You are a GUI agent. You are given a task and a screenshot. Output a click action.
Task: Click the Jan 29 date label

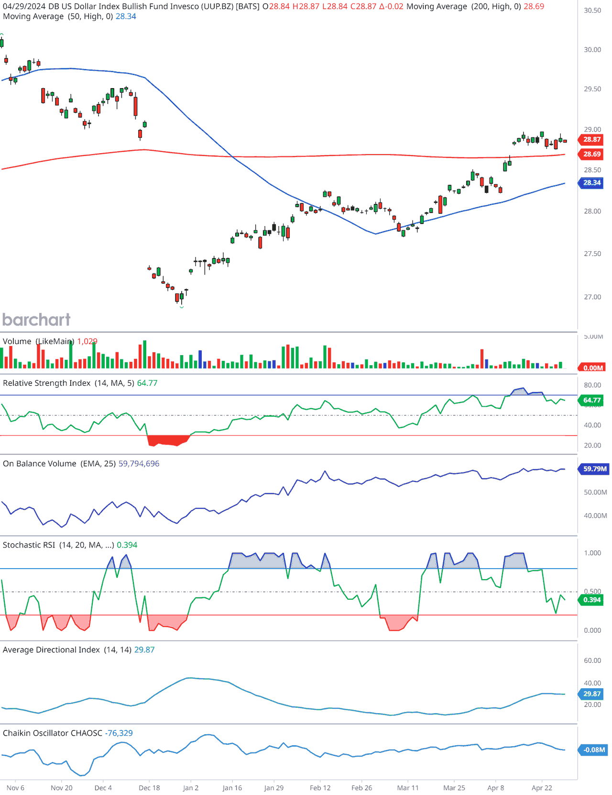274,788
